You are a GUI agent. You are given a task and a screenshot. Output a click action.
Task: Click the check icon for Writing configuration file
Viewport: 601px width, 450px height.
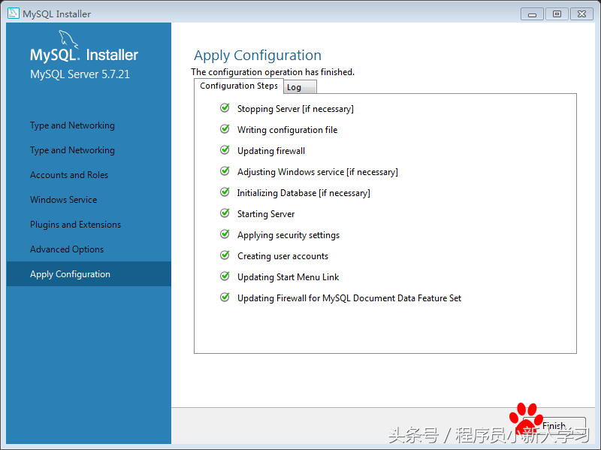point(224,129)
